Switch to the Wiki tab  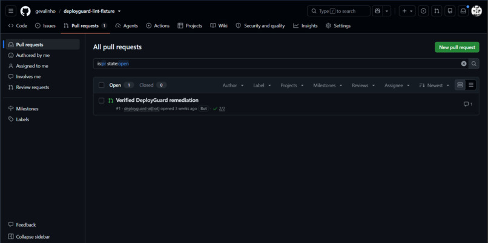219,26
